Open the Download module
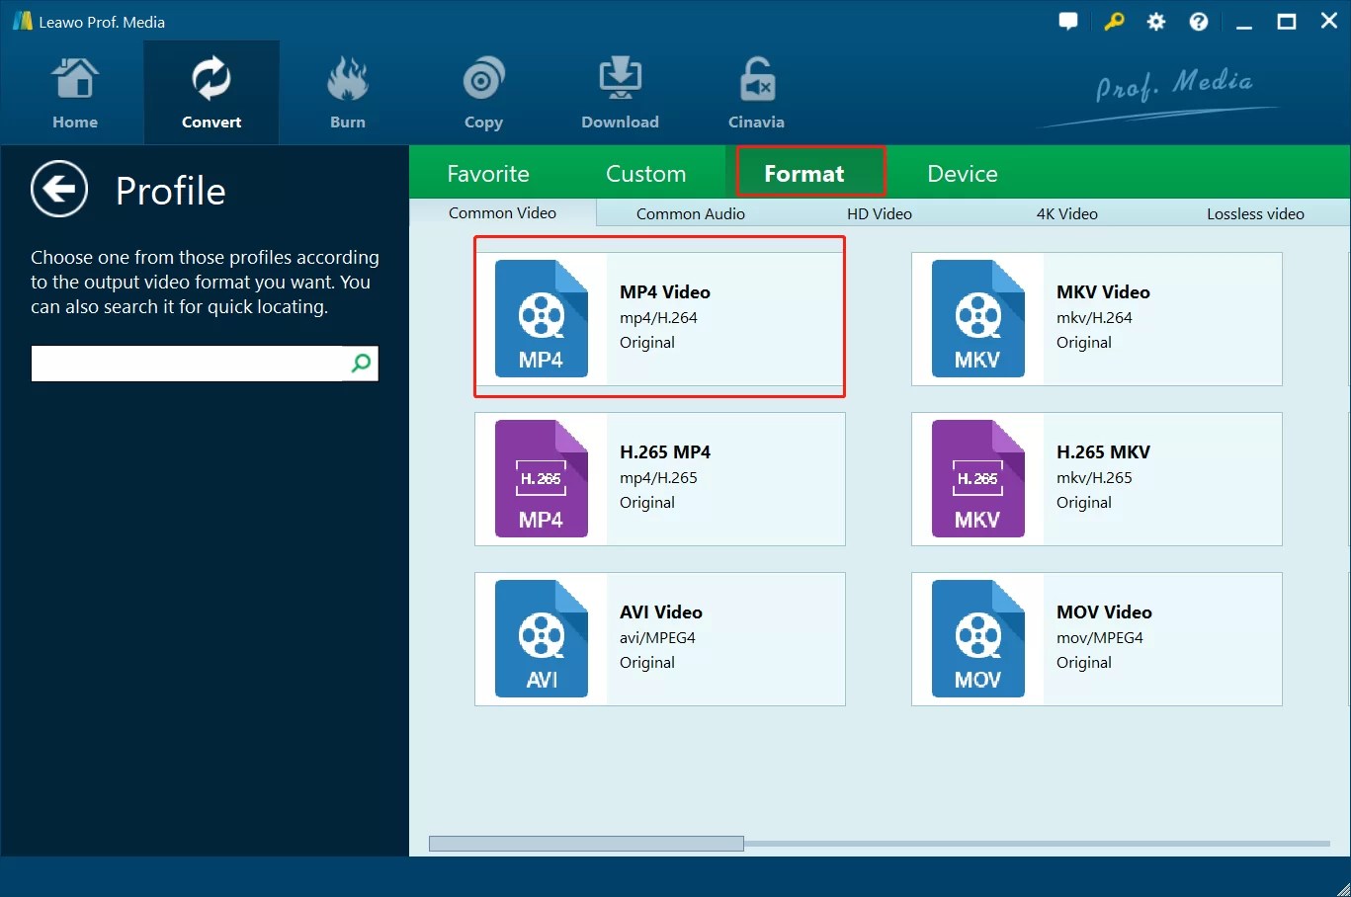This screenshot has height=897, width=1351. [x=620, y=92]
